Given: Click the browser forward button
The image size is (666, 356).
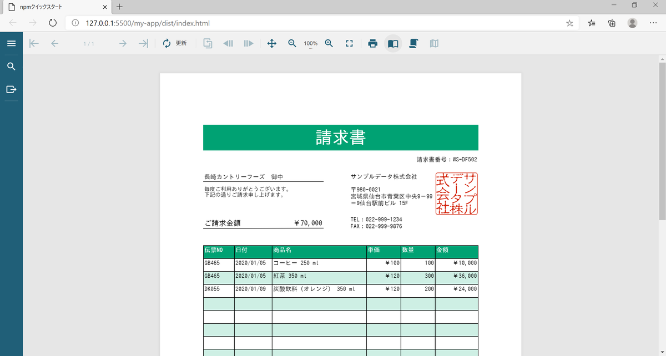Looking at the screenshot, I should coord(33,23).
